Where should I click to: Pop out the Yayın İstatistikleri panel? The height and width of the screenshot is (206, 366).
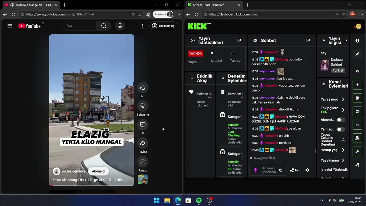(x=239, y=40)
